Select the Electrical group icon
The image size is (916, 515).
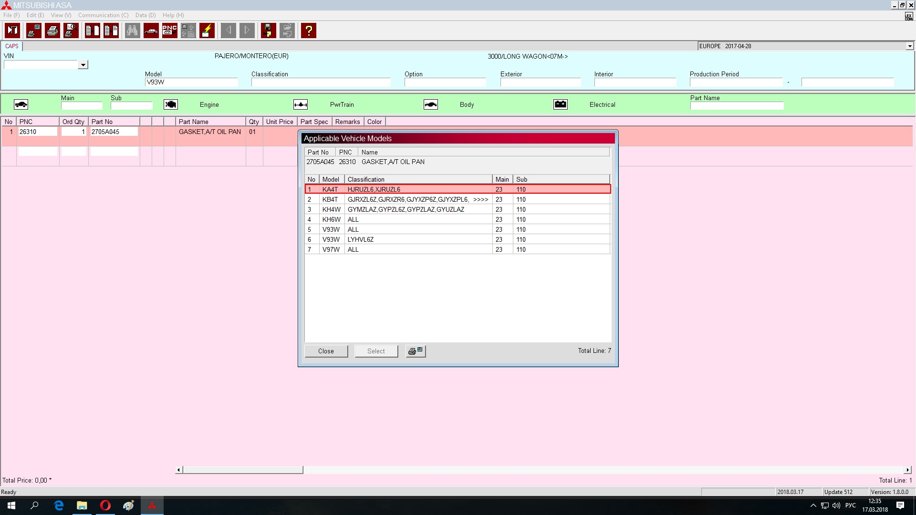pyautogui.click(x=560, y=104)
